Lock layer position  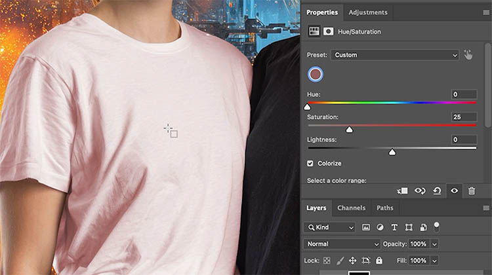coord(352,261)
